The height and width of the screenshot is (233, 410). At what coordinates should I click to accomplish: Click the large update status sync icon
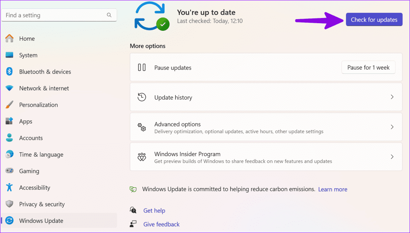point(152,16)
